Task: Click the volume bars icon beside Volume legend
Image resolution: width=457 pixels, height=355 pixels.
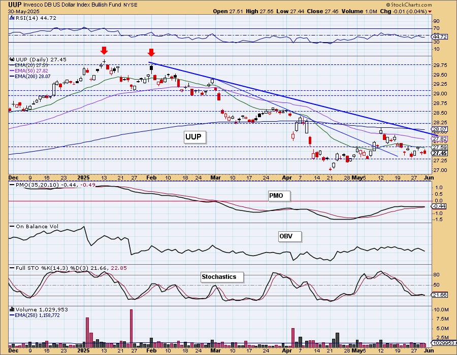Action: 12,309
